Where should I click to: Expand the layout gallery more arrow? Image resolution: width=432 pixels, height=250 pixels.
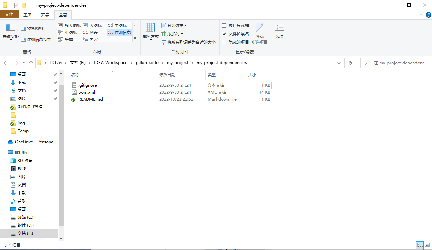pos(135,39)
